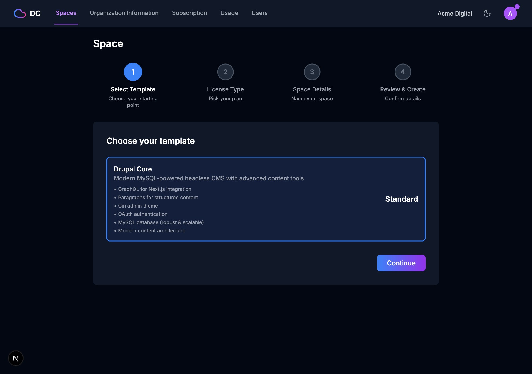Screen dimensions: 532x374
Task: Click the DC cloud logo icon
Action: [x=20, y=13]
